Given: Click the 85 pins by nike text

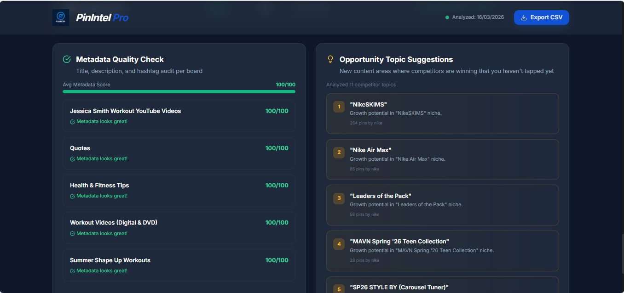Looking at the screenshot, I should pyautogui.click(x=364, y=169).
